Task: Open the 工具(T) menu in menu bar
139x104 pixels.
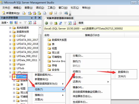Action: tap(51, 8)
